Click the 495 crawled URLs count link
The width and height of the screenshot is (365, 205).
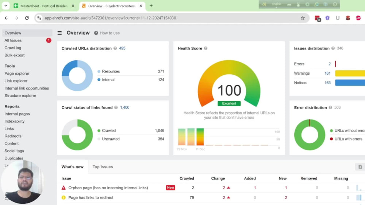pyautogui.click(x=122, y=48)
